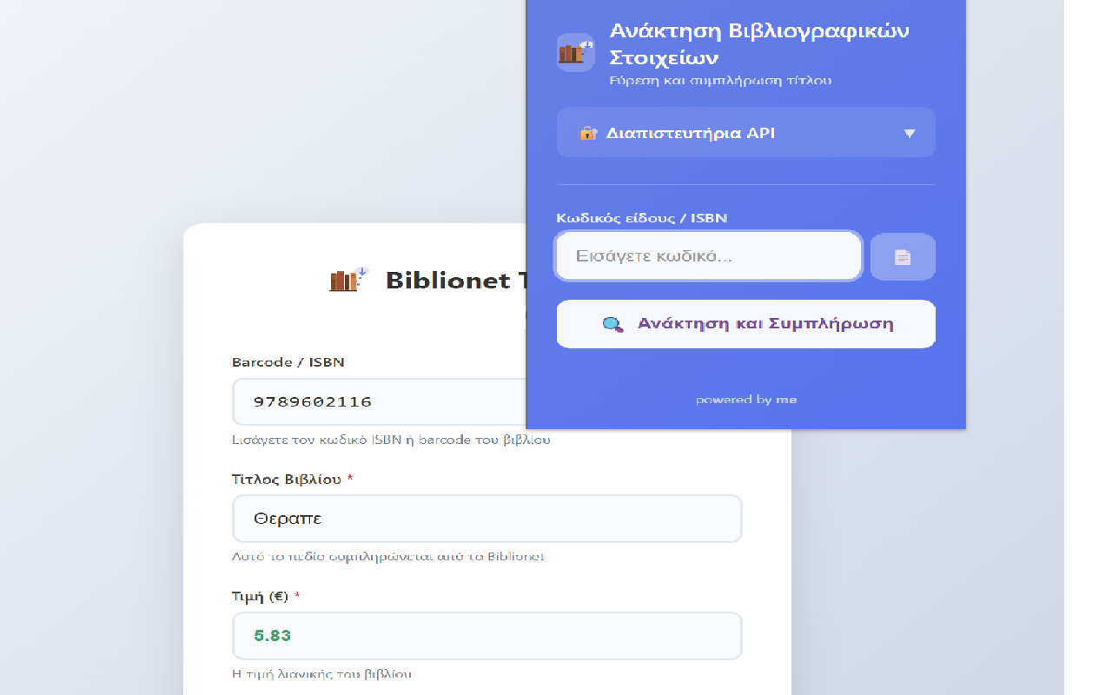The width and height of the screenshot is (1112, 695).
Task: Click the Ανάκτηση Βιβλιογραφικών Στοιχείων popup title
Action: (758, 44)
